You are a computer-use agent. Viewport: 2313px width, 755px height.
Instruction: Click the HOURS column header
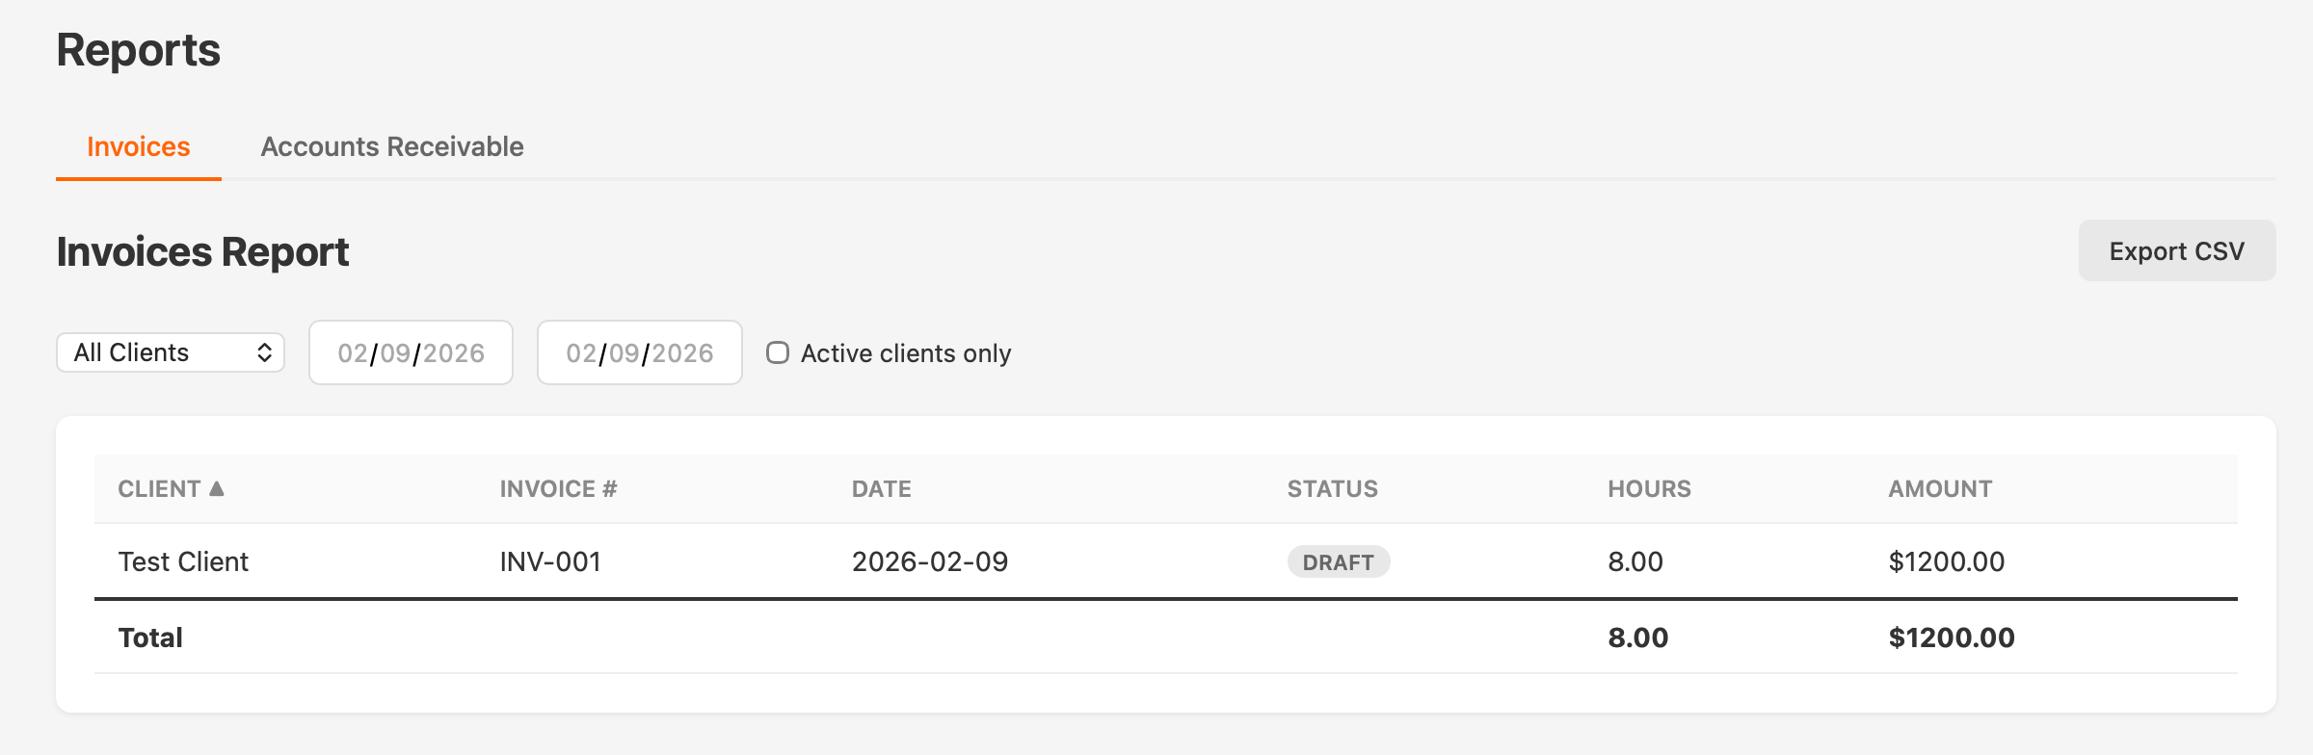pos(1649,488)
